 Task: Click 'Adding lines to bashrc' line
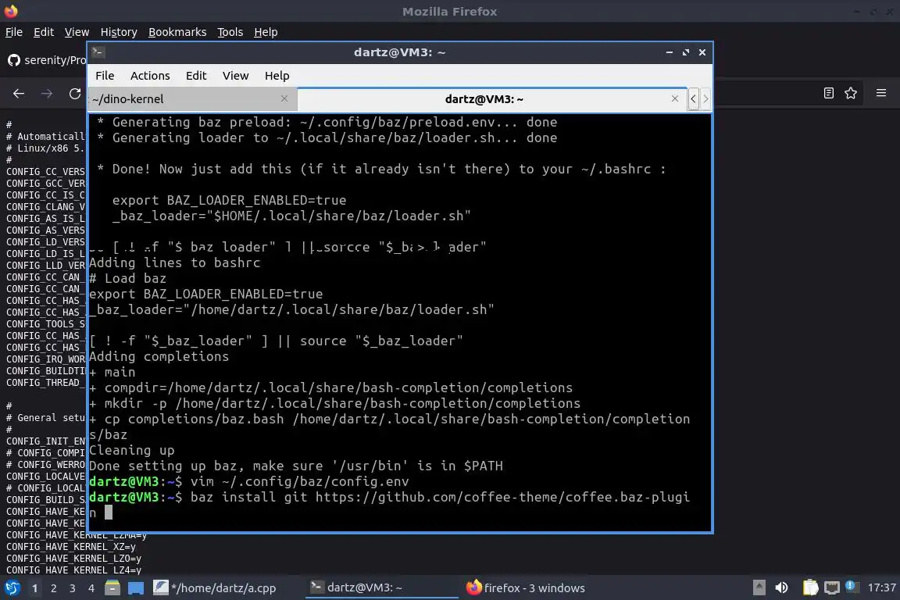174,263
